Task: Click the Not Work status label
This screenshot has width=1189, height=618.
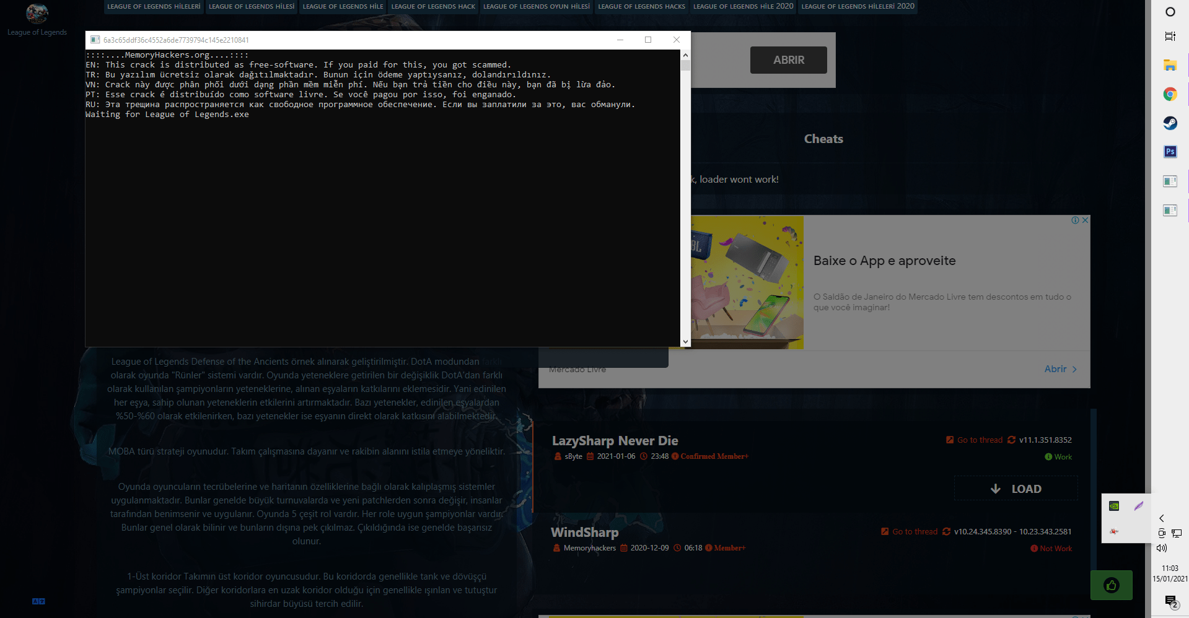Action: [1051, 549]
